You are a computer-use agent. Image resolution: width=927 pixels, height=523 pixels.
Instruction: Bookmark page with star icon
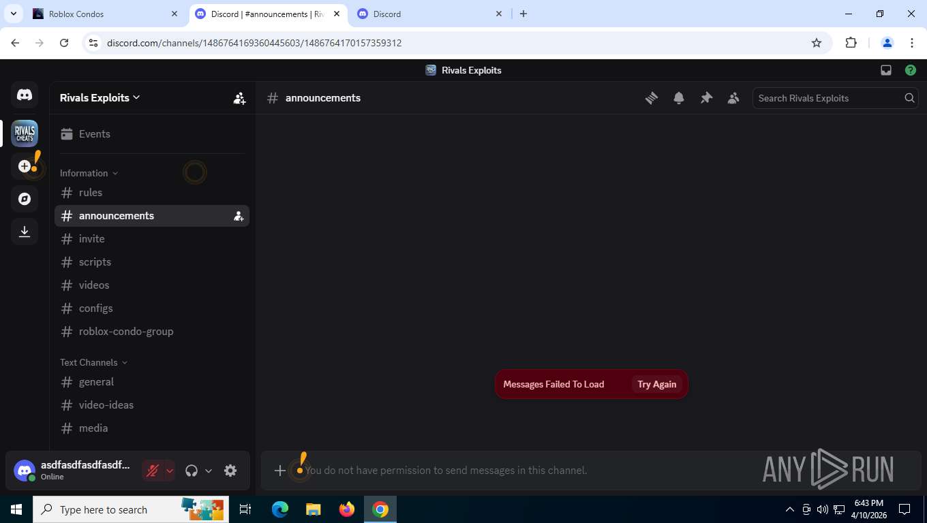(817, 43)
